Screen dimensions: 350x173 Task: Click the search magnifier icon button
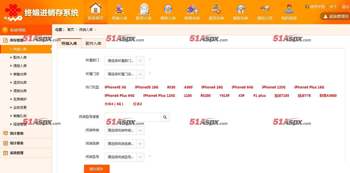165,117
